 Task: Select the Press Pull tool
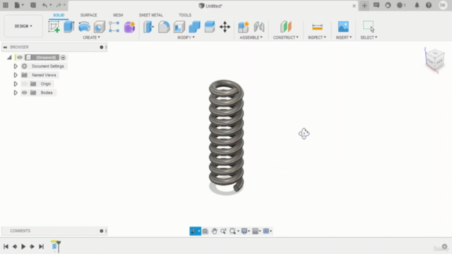click(x=149, y=27)
